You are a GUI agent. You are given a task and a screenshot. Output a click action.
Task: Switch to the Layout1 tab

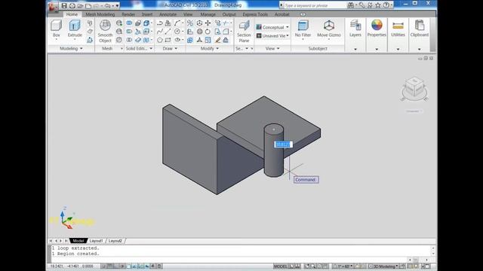point(97,241)
